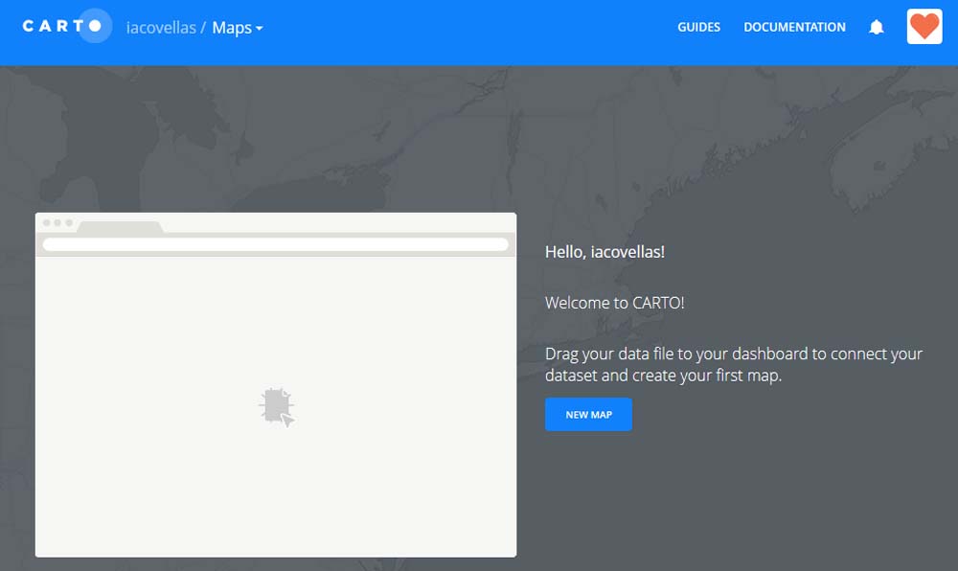Open the heart avatar user menu
The width and height of the screenshot is (958, 571).
(x=924, y=27)
